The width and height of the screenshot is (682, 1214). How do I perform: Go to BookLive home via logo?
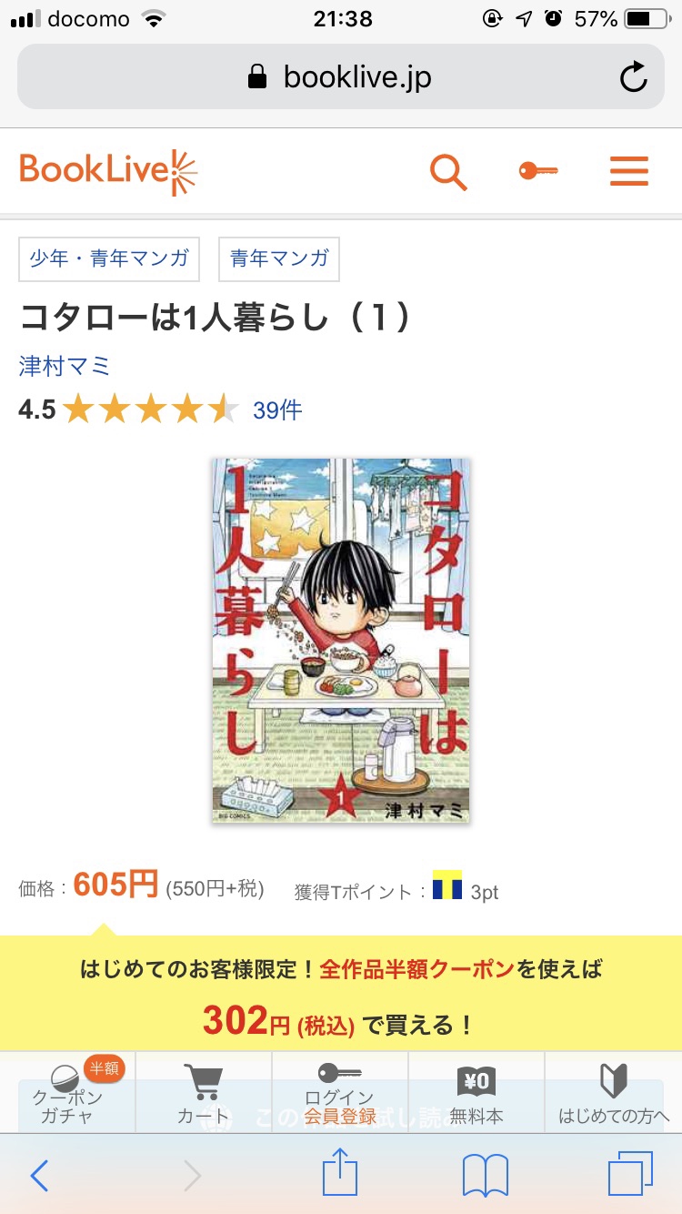[x=108, y=172]
